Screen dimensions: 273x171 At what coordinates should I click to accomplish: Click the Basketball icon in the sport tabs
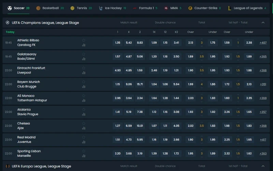pyautogui.click(x=38, y=8)
